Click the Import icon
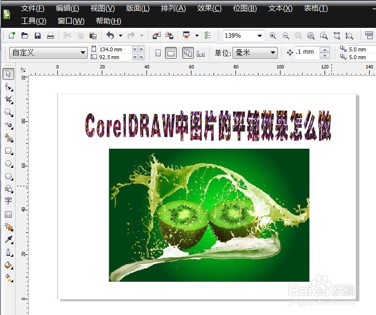Image resolution: width=376 pixels, height=315 pixels. point(157,35)
